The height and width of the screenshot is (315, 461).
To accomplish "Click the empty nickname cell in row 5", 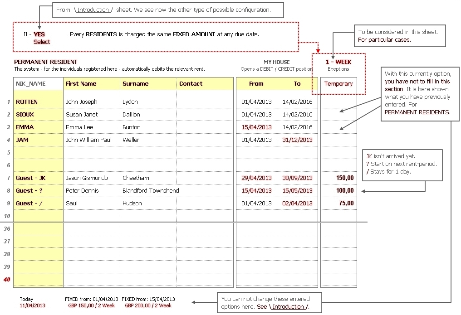I will pyautogui.click(x=38, y=152).
